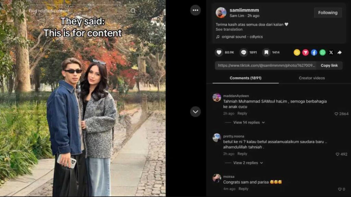Screen dimensions: 351x197
Task: Open comments via the speech bubble icon
Action: coord(244,53)
